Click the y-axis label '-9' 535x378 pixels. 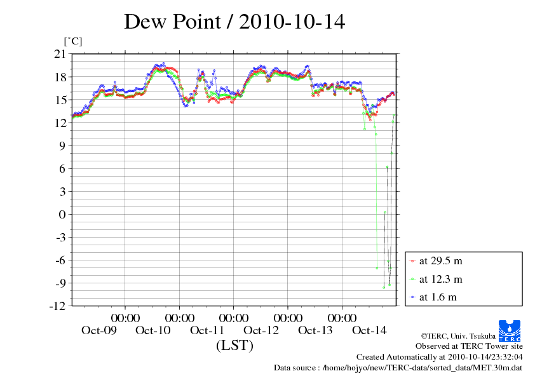pyautogui.click(x=61, y=283)
